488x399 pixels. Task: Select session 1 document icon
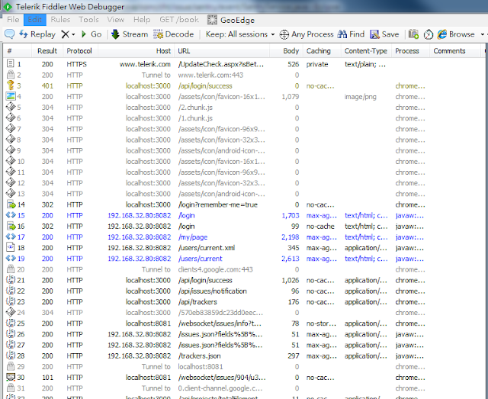10,63
